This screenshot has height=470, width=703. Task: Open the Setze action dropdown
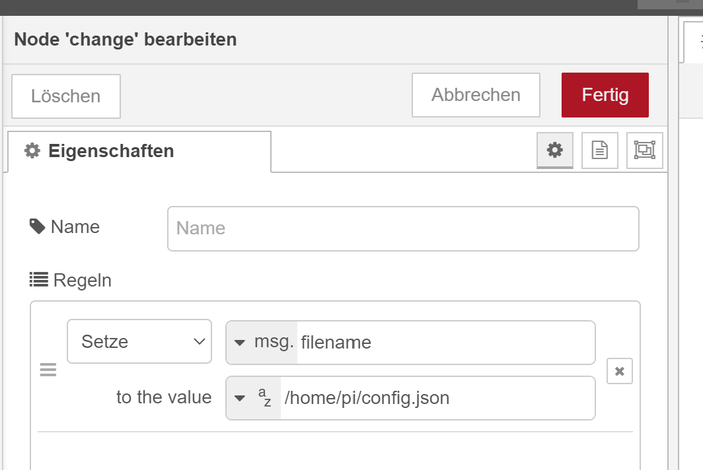[139, 341]
